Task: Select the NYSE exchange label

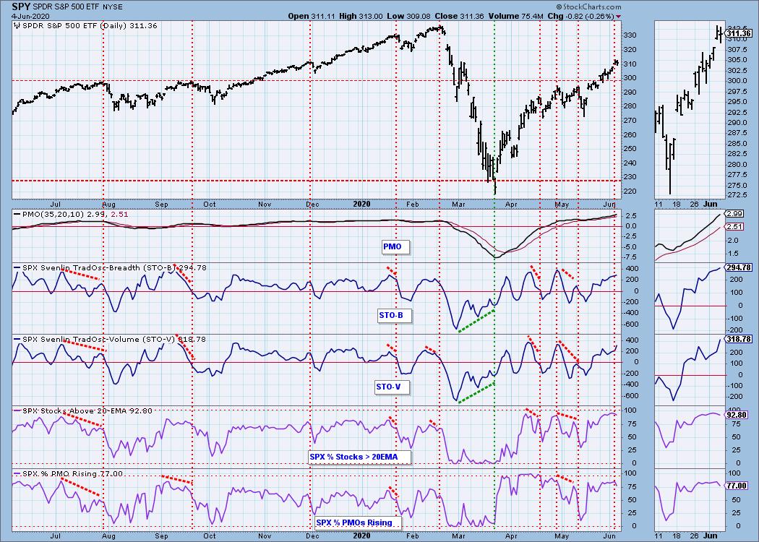Action: 113,7
